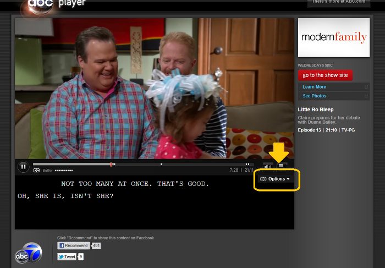
Task: Click the fullscreen icon button
Action: 281,166
